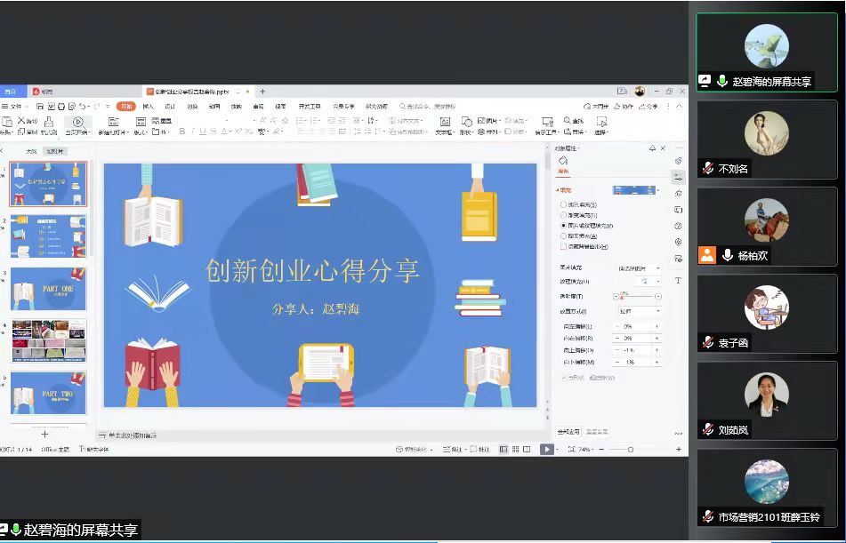This screenshot has width=846, height=543.
Task: Pin the object properties panel
Action: 652,148
